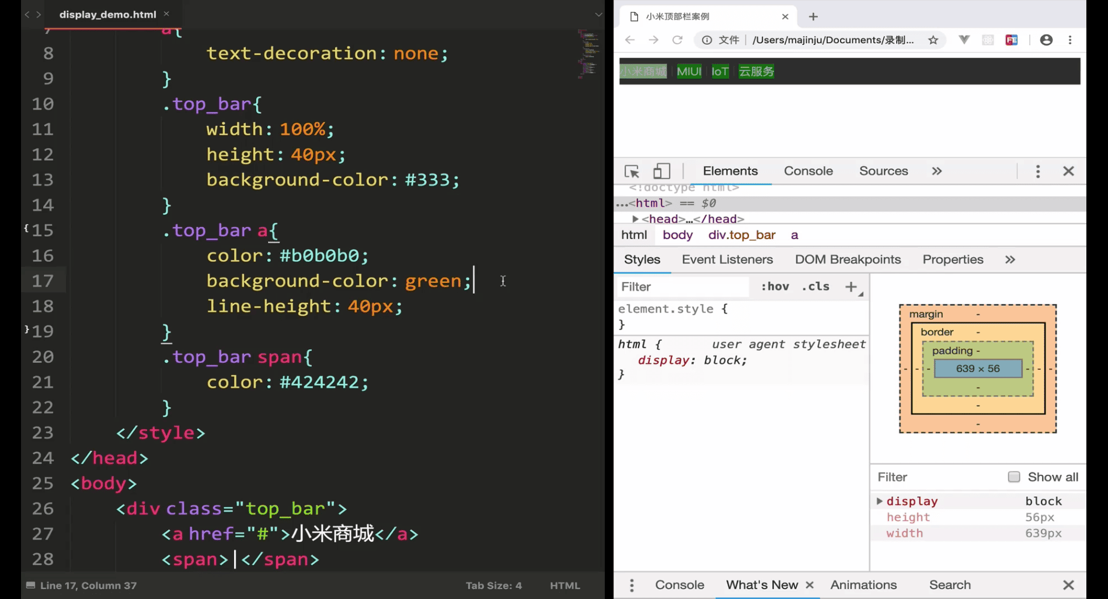The image size is (1108, 599).
Task: Click the Styles Filter input
Action: point(683,286)
